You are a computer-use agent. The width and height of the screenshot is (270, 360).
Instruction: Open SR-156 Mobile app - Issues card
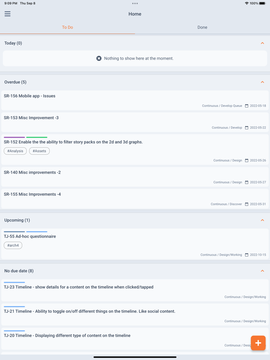tap(135, 100)
